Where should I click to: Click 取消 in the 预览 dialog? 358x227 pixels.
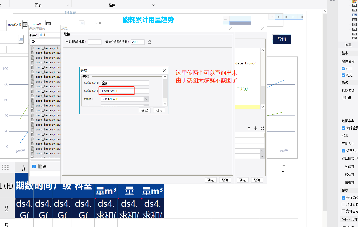(x=225, y=180)
